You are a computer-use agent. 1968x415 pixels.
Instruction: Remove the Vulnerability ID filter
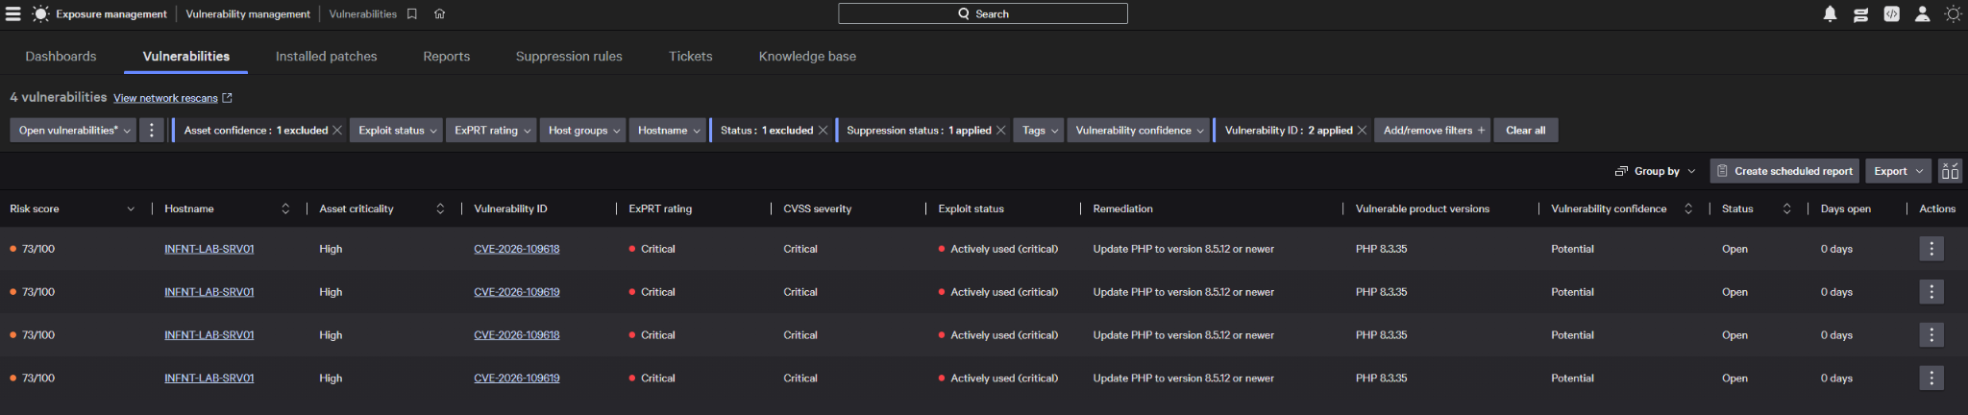point(1362,130)
